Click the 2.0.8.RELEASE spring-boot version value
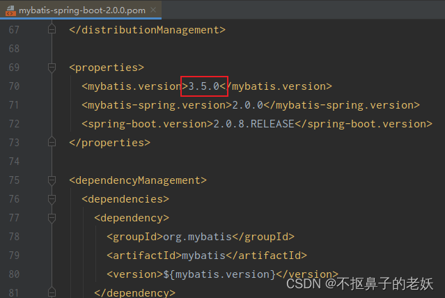Image resolution: width=445 pixels, height=298 pixels. (253, 124)
